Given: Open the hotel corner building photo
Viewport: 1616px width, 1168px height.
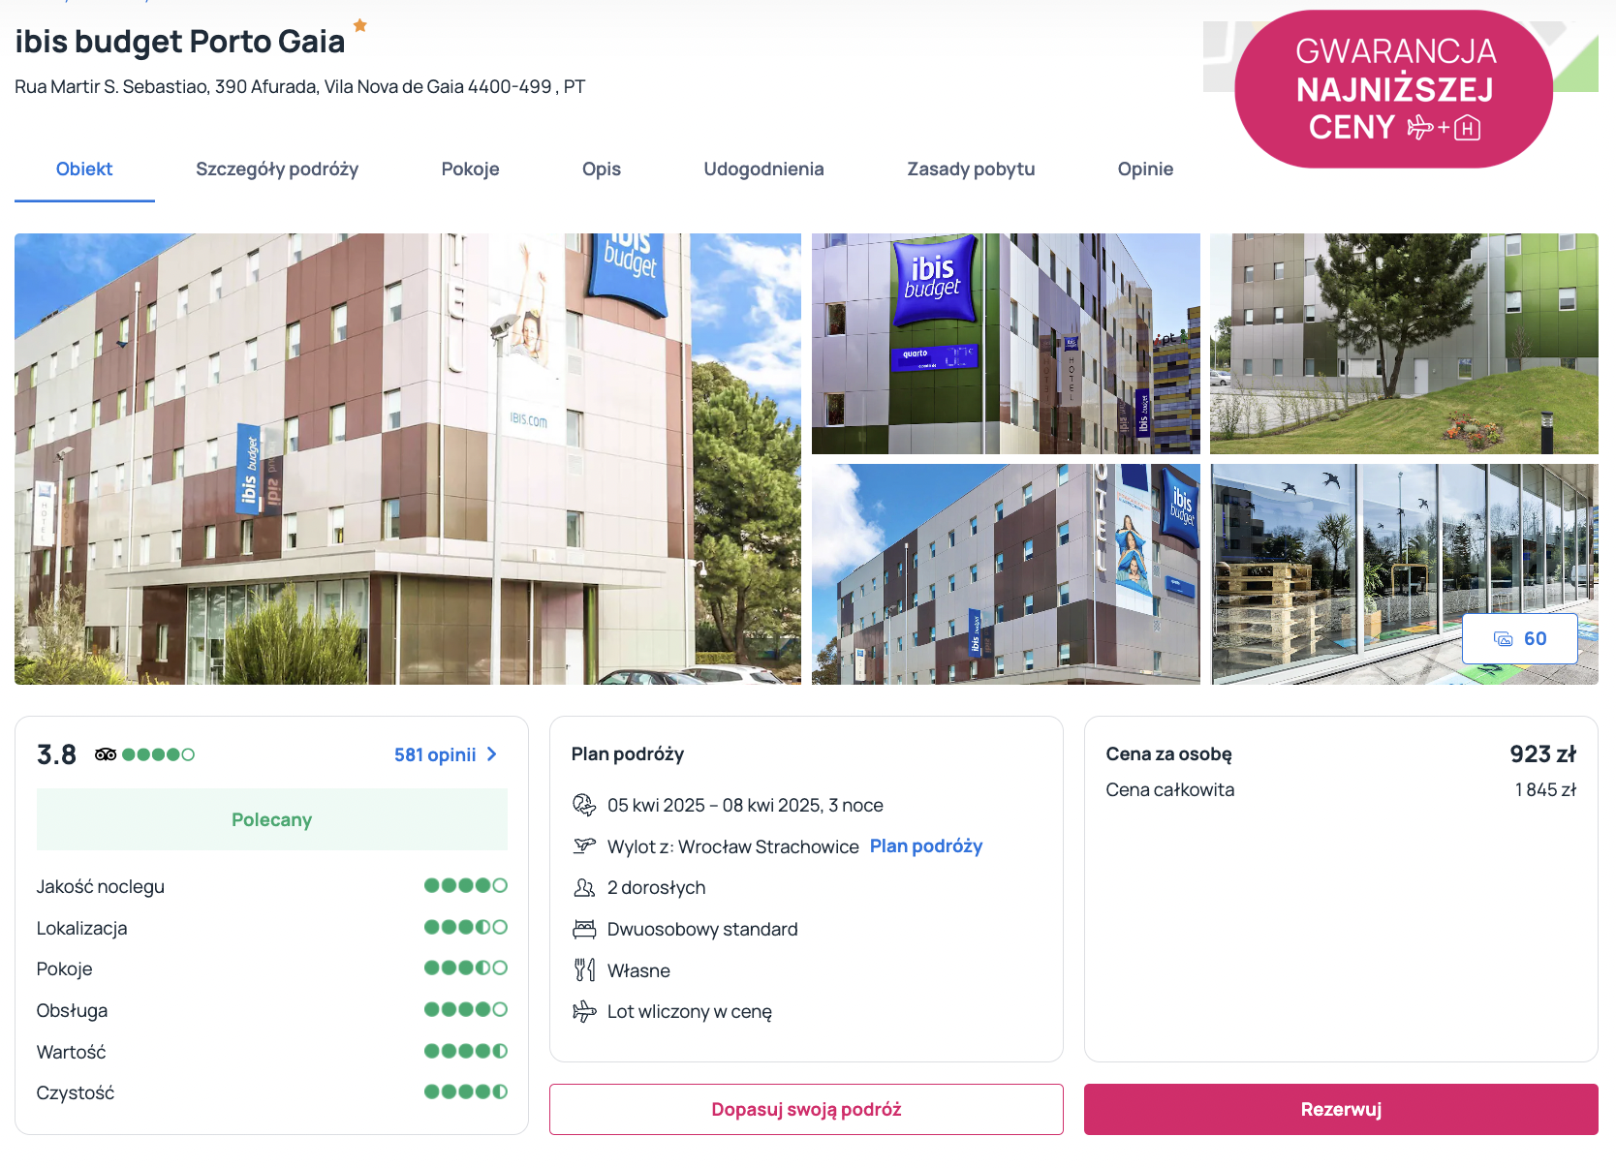Looking at the screenshot, I should pyautogui.click(x=1006, y=574).
